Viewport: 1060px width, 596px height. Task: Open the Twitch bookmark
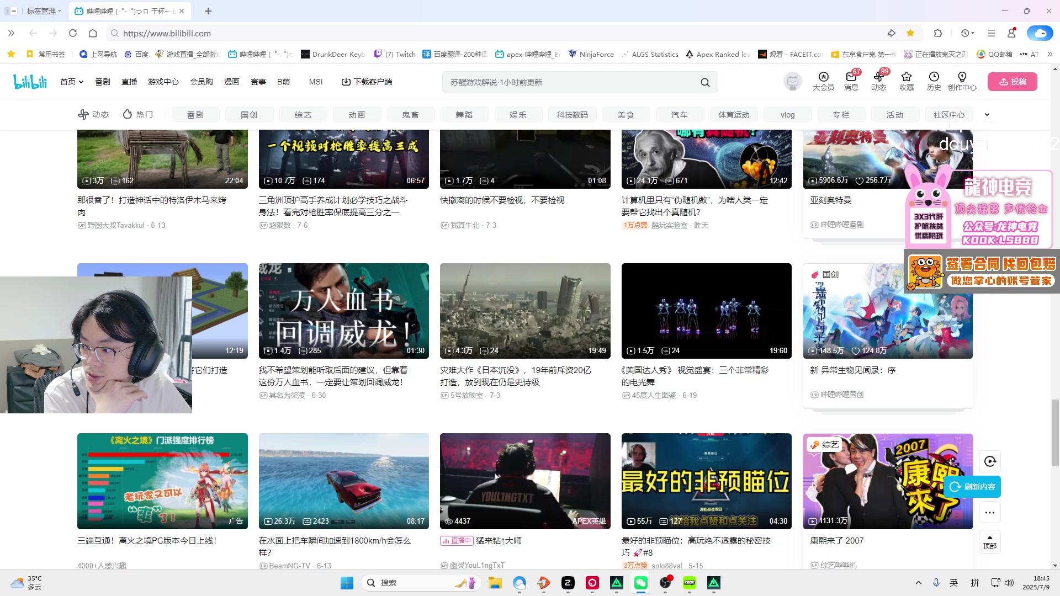click(395, 54)
